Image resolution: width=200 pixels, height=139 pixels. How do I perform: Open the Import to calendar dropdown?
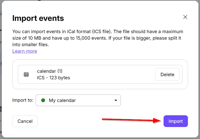coord(78,100)
